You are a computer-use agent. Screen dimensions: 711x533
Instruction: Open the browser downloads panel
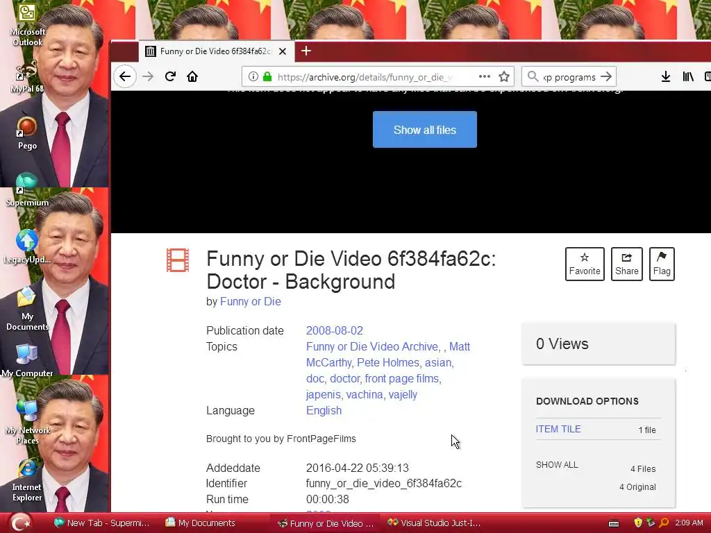pyautogui.click(x=665, y=76)
